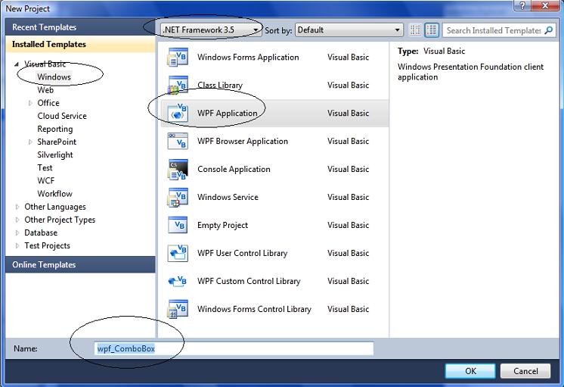Select the WPF User Control Library icon
The height and width of the screenshot is (387, 564).
click(x=177, y=254)
